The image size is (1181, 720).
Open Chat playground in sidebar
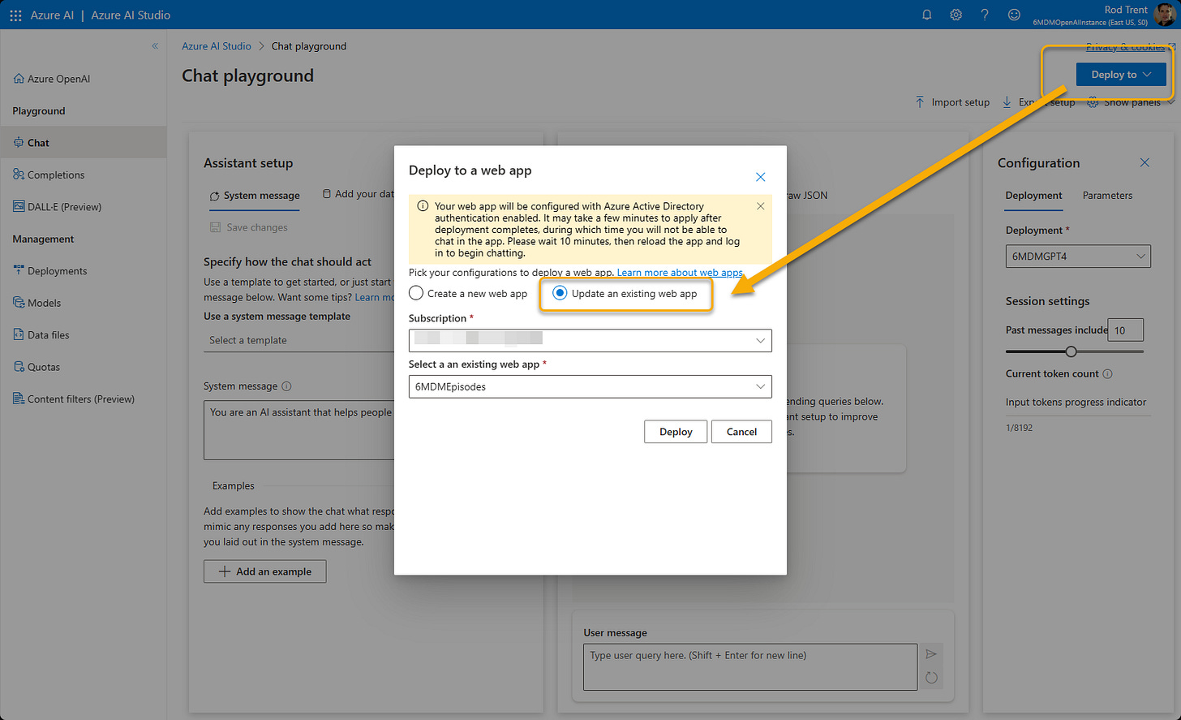[83, 143]
